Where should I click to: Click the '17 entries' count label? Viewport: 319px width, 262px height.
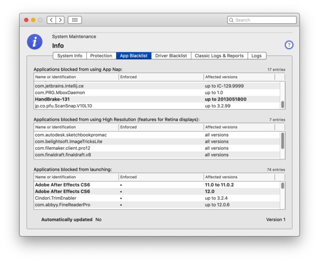(x=276, y=70)
